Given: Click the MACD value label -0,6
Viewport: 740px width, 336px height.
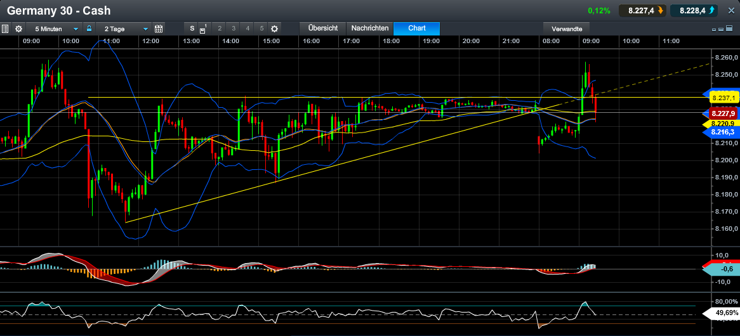Looking at the screenshot, I should point(721,269).
